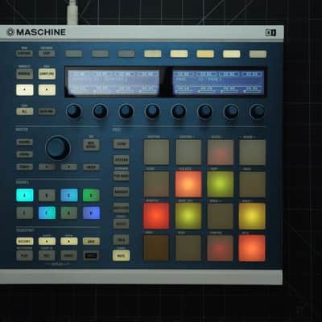The height and width of the screenshot is (322, 322).
Task: Tap the step-back arrow next to RESTART
Action: [x=47, y=242]
